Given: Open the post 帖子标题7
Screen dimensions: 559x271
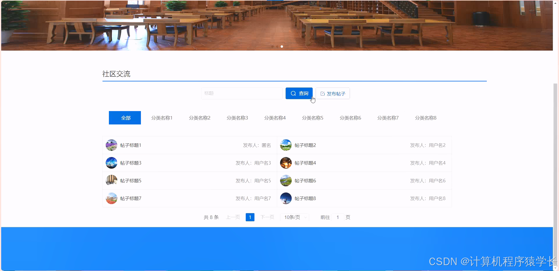Looking at the screenshot, I should point(130,198).
